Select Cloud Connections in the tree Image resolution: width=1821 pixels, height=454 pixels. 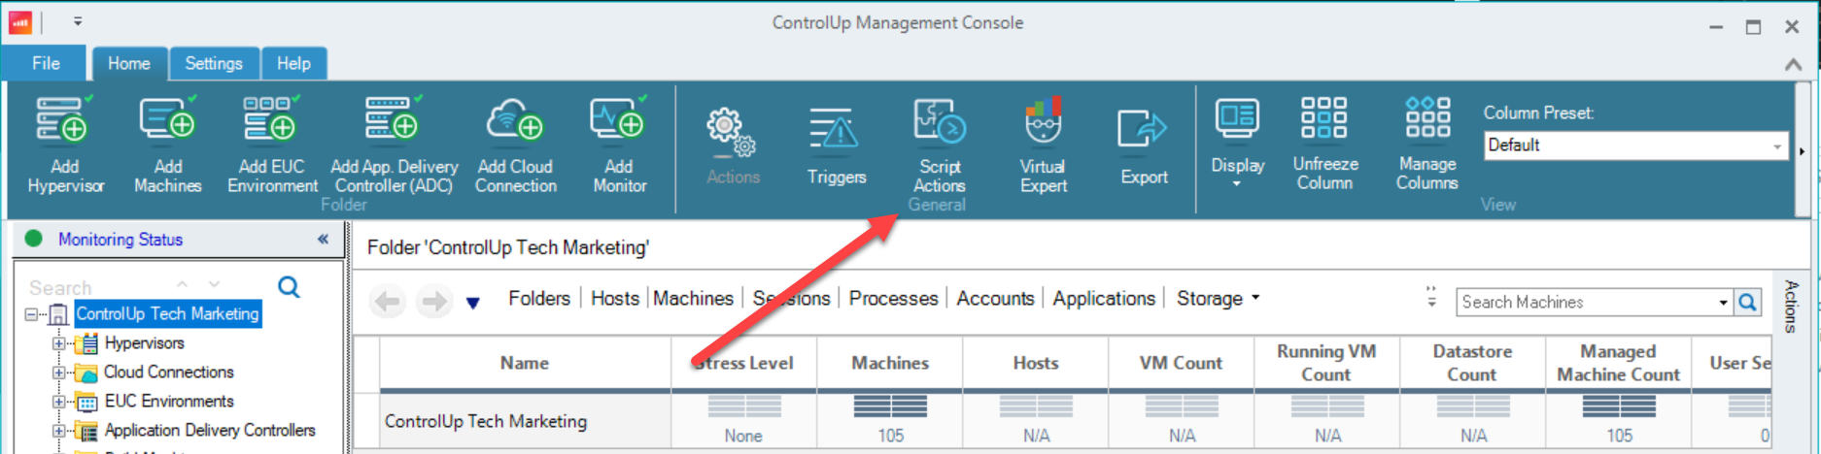(169, 372)
